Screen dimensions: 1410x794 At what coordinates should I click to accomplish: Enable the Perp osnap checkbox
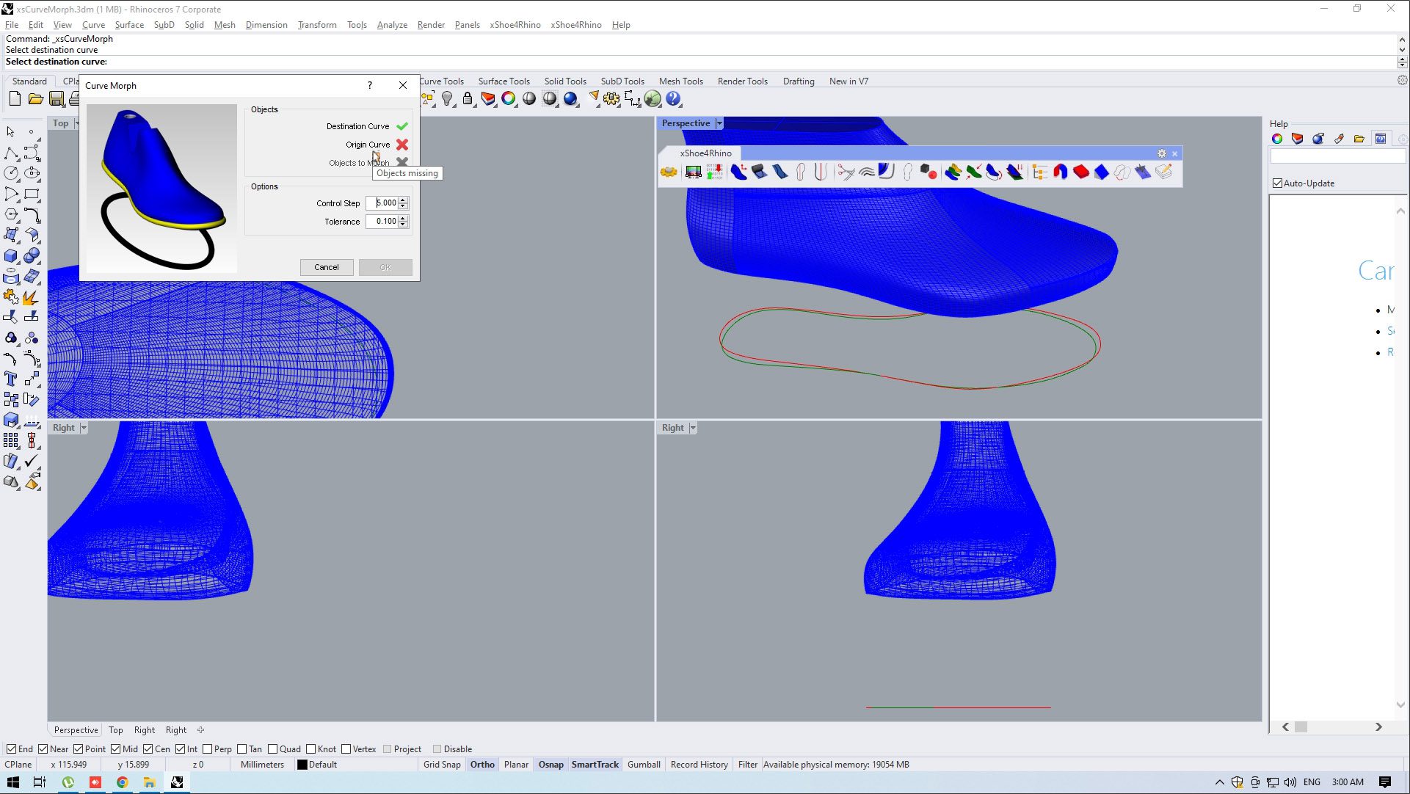208,749
